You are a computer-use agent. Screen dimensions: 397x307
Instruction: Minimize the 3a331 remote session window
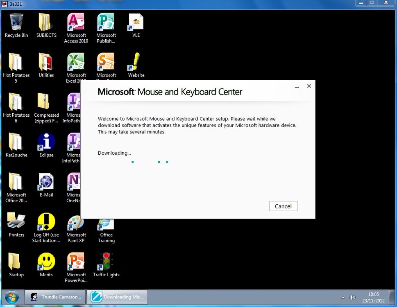coord(361,2)
